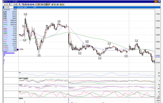
Task: Open the ローソク chart type dropdown
Action: [x=7, y=4]
